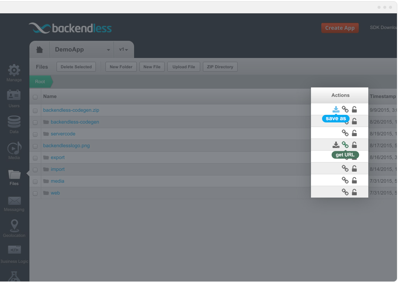This screenshot has width=400, height=283.
Task: Expand the v1 version dropdown
Action: coord(124,50)
